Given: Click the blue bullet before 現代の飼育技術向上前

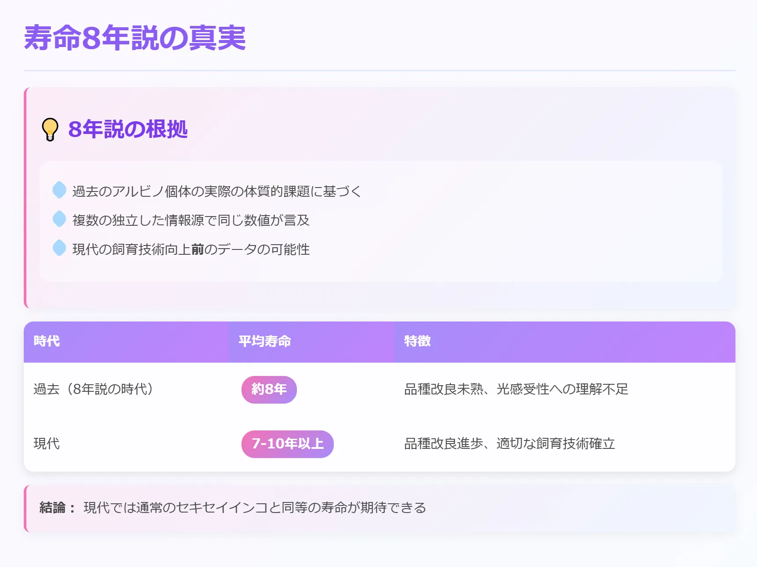Looking at the screenshot, I should point(59,248).
